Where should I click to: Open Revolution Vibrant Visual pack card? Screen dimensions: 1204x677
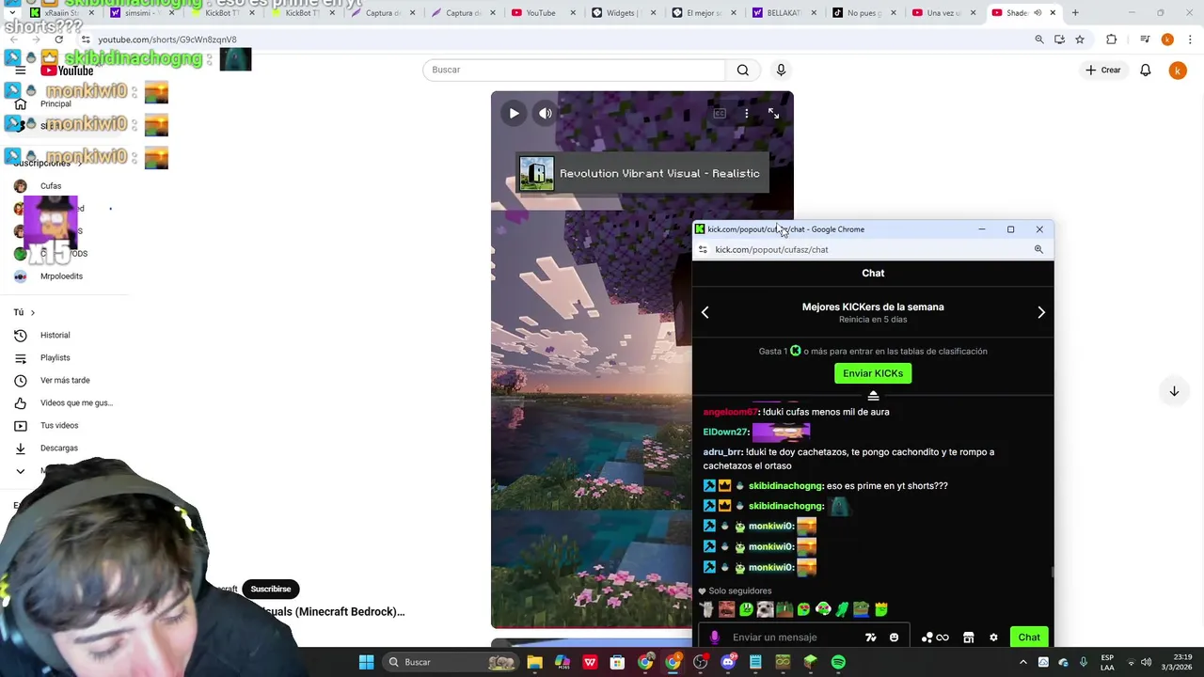pyautogui.click(x=642, y=174)
